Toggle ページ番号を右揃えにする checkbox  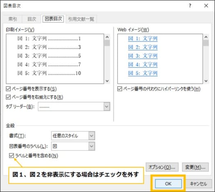8,97
